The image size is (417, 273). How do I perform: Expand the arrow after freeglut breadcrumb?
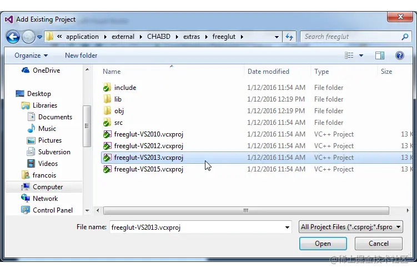pos(242,37)
